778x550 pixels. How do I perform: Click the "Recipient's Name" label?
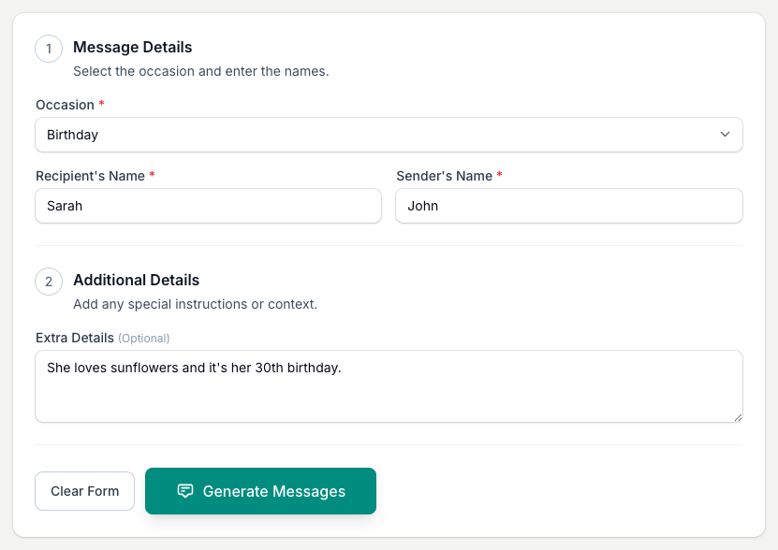(x=90, y=176)
